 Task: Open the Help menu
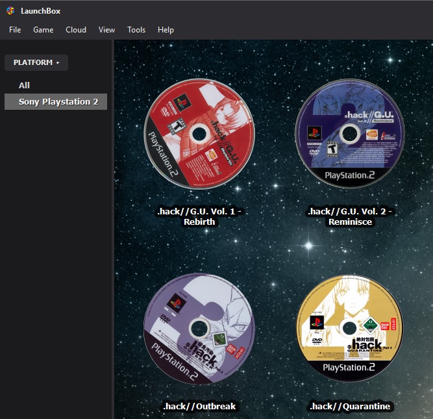click(x=166, y=30)
